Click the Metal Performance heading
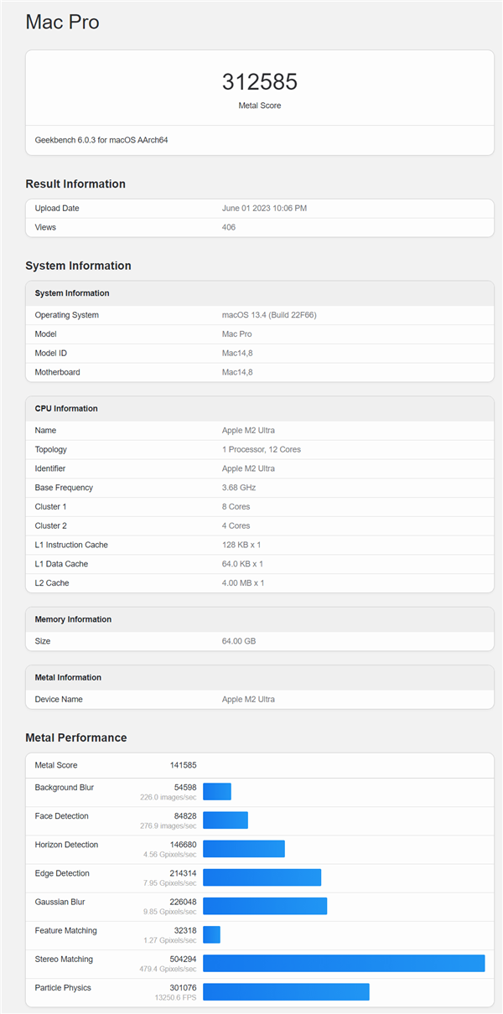503x1014 pixels. [76, 738]
